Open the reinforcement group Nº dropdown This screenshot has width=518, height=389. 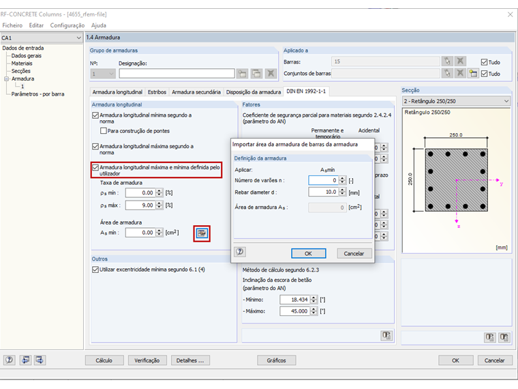tap(111, 74)
